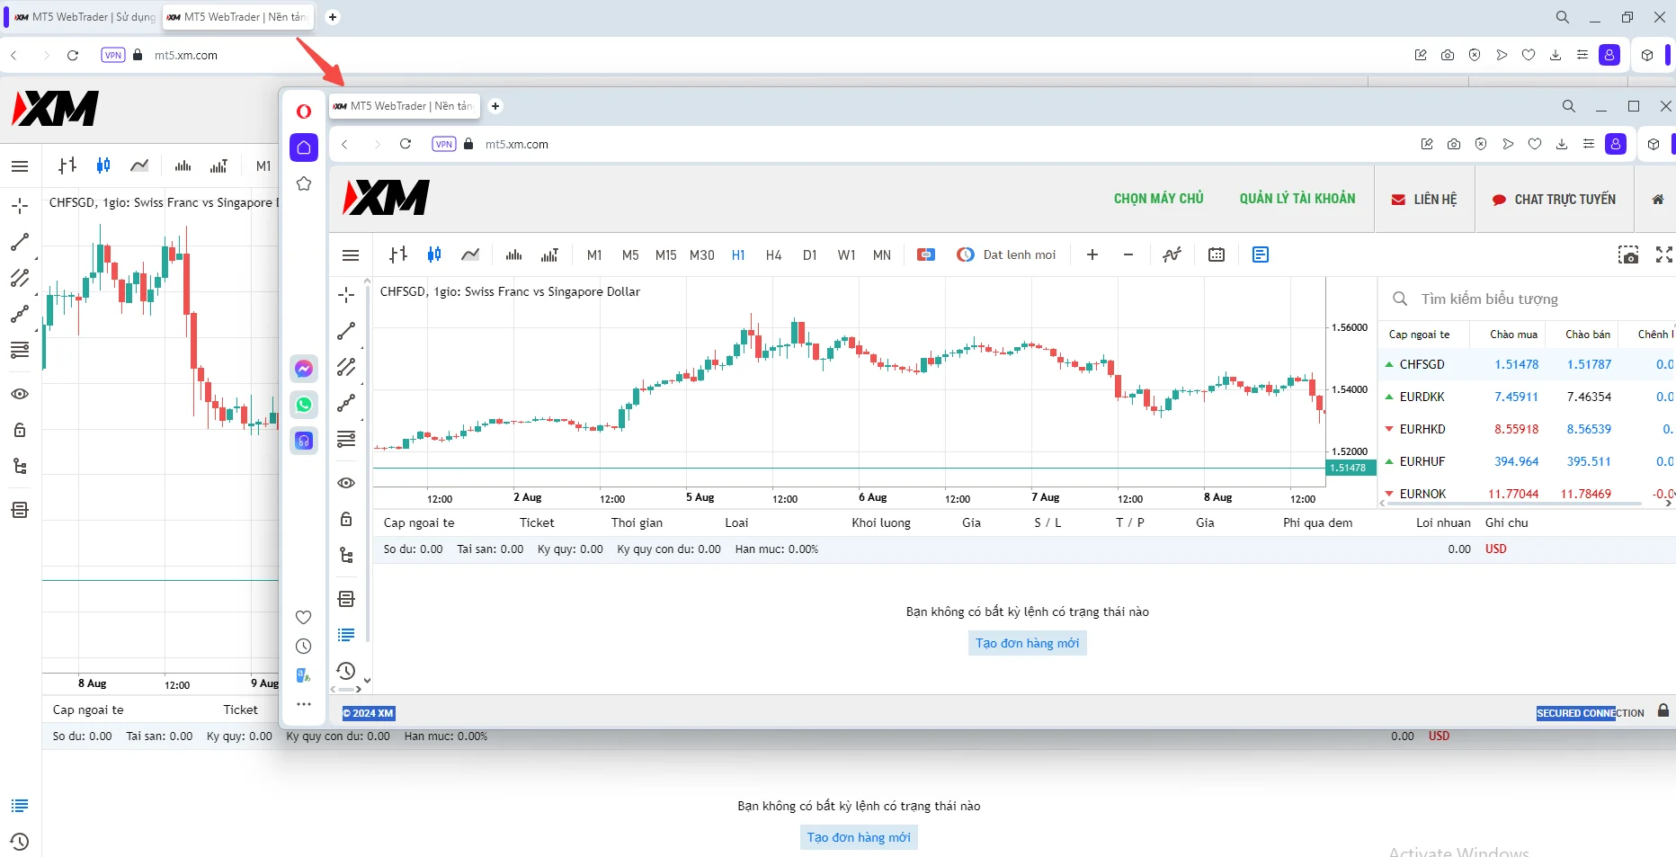
Task: Switch chart to M15 timeframe
Action: pos(665,255)
